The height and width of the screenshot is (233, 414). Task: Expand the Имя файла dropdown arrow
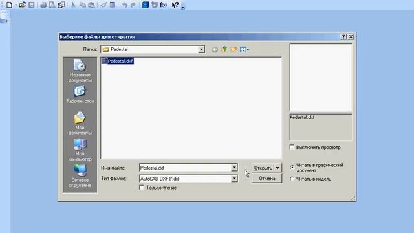coord(234,168)
